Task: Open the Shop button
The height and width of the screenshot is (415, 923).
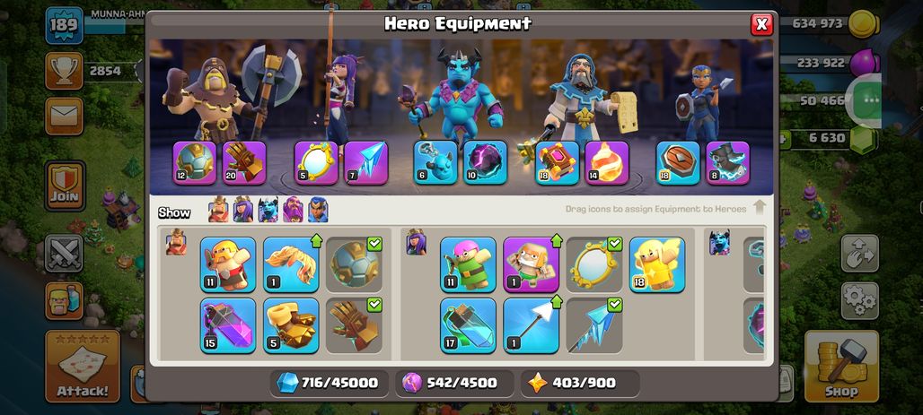Action: (x=841, y=365)
